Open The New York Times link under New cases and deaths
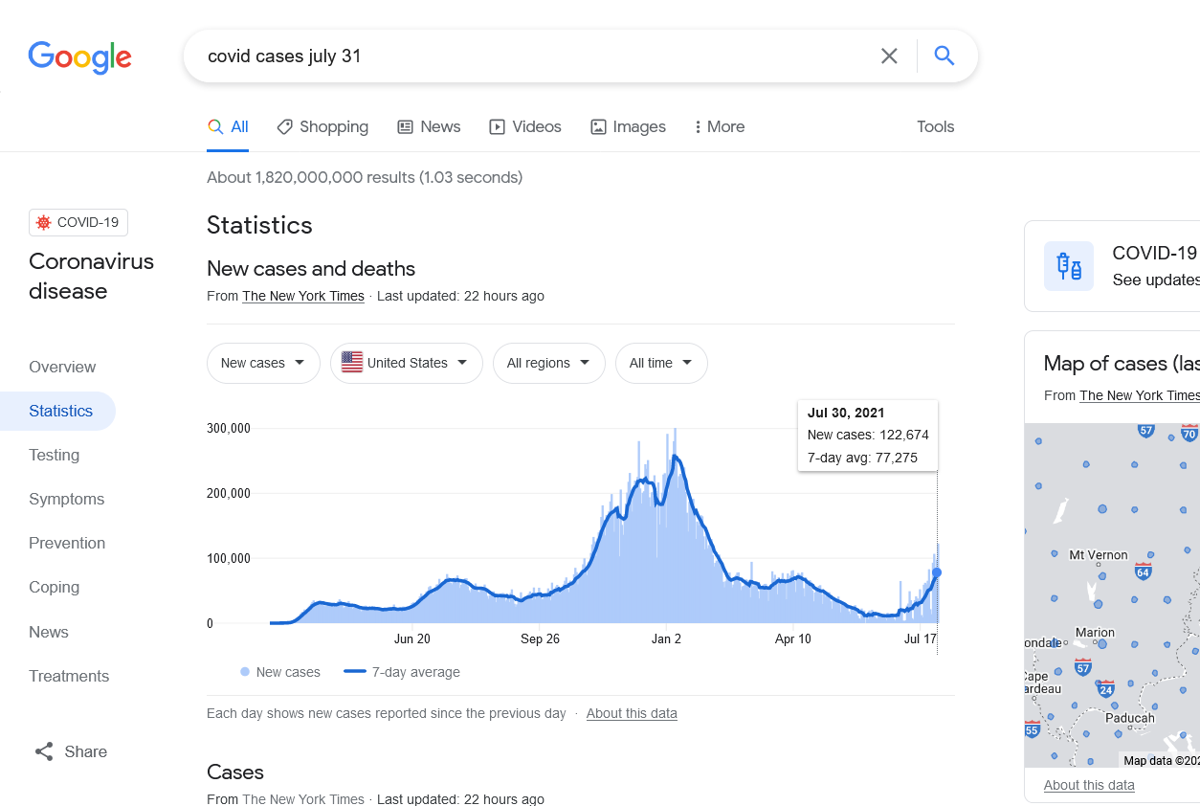Image resolution: width=1200 pixels, height=806 pixels. pyautogui.click(x=303, y=296)
